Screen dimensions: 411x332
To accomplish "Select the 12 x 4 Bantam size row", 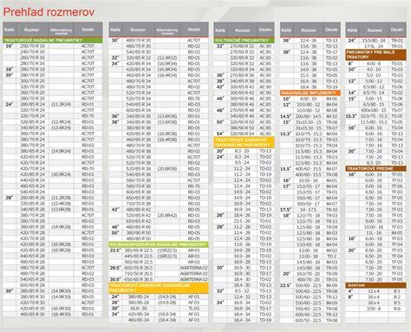I will click(375, 291).
